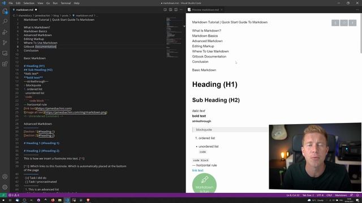The height and width of the screenshot is (203, 362).
Task: Expand the blog folder in the breadcrumb
Action: pos(56,16)
